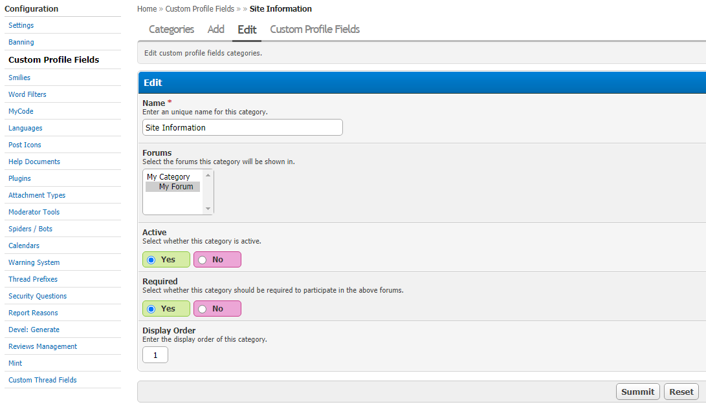Select Yes for Required option
The image size is (706, 409).
tap(151, 309)
